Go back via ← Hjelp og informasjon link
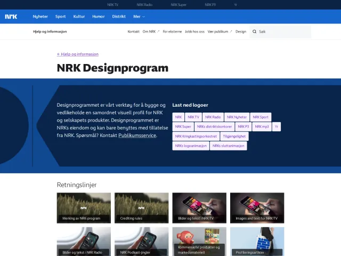Screen dimensions: 341x256 78,54
